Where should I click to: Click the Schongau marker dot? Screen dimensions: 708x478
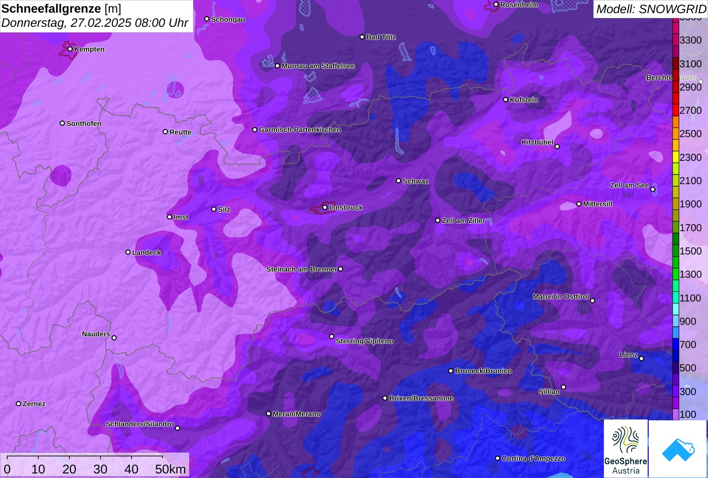pos(207,19)
